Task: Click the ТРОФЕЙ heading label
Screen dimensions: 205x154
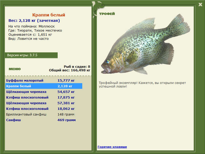Action: click(x=107, y=14)
